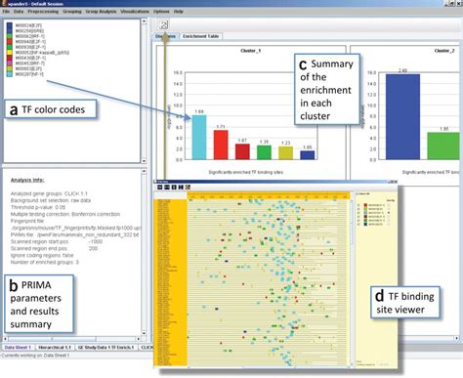The image size is (463, 378).
Task: Open the Preprocessing menu
Action: [x=43, y=12]
